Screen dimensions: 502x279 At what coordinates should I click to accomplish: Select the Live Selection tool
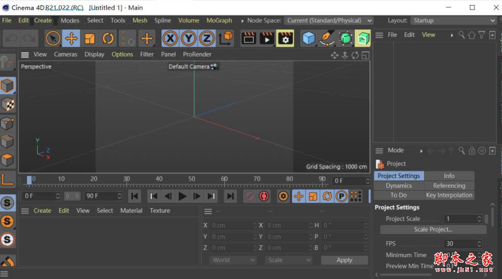[x=53, y=39]
